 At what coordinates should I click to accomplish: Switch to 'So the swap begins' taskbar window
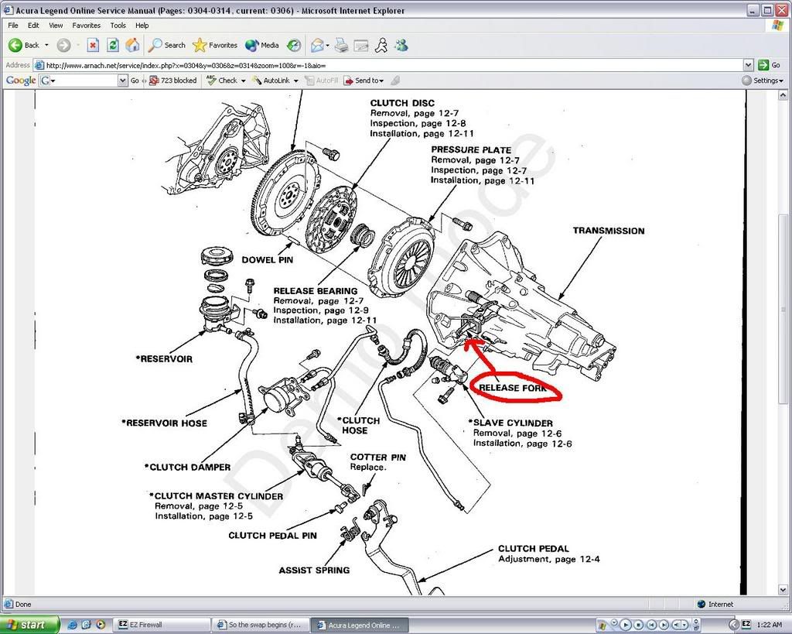point(260,625)
